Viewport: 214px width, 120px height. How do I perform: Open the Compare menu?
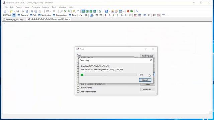coord(36,7)
